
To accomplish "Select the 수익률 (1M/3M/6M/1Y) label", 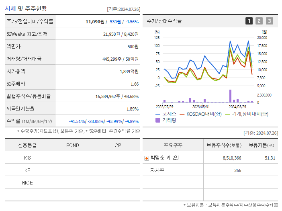I will 29,121.
